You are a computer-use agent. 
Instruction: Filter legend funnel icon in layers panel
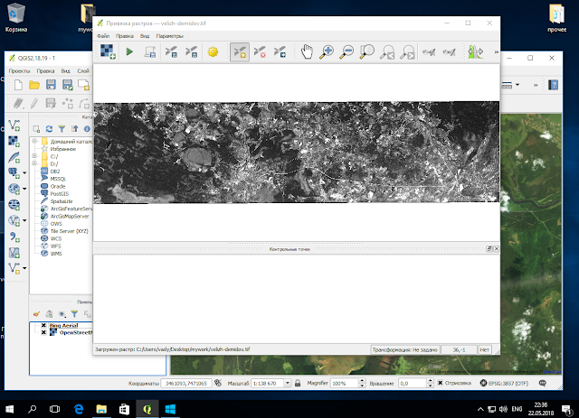point(74,314)
